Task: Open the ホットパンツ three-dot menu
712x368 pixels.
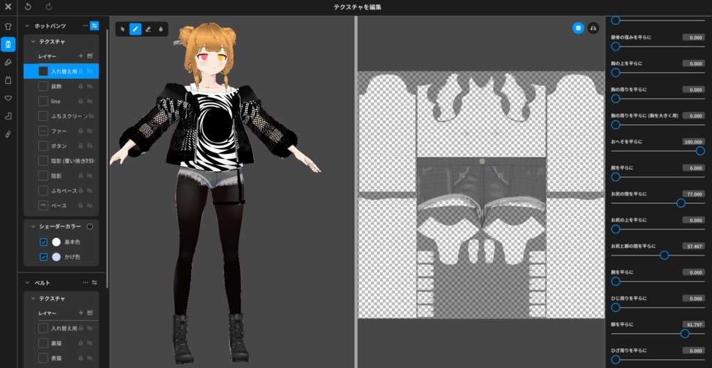Action: coord(86,26)
